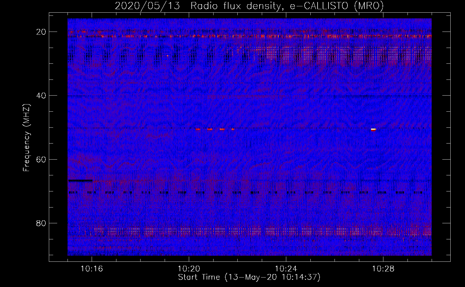Viewport: 465px width, 287px height.
Task: Click the 10:16 time tick label
Action: tap(92, 269)
